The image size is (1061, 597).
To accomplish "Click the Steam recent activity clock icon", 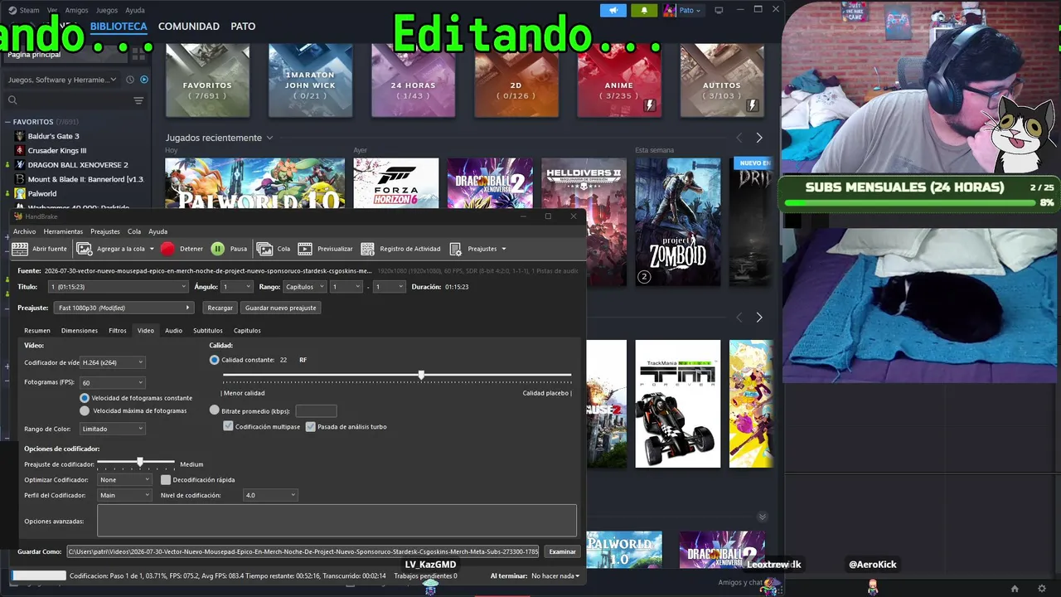I will 130,80.
